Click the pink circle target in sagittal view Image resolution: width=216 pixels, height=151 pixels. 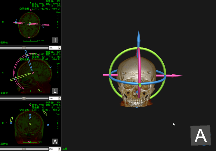point(33,73)
